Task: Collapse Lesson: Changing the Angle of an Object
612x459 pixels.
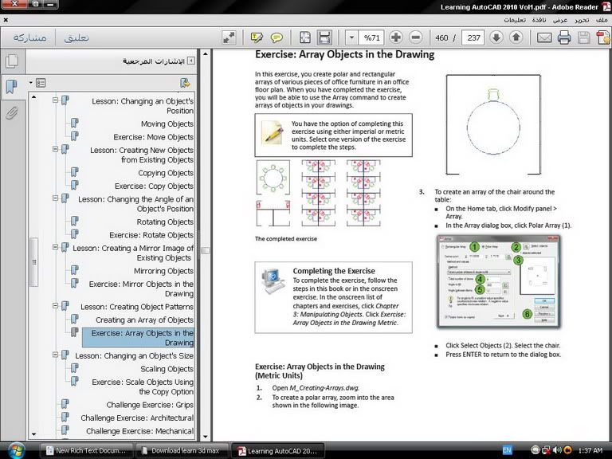Action: coord(56,198)
